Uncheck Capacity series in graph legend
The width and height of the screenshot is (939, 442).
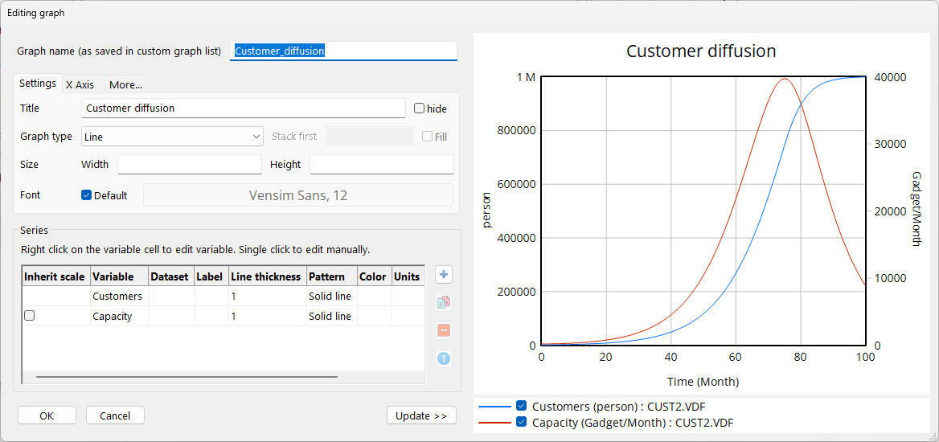coord(522,422)
